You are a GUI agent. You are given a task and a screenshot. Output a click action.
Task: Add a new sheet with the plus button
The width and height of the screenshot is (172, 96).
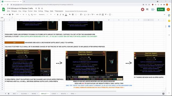click(x=5, y=94)
